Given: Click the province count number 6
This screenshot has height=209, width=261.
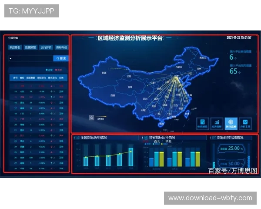Looking at the screenshot, I should tap(231, 57).
